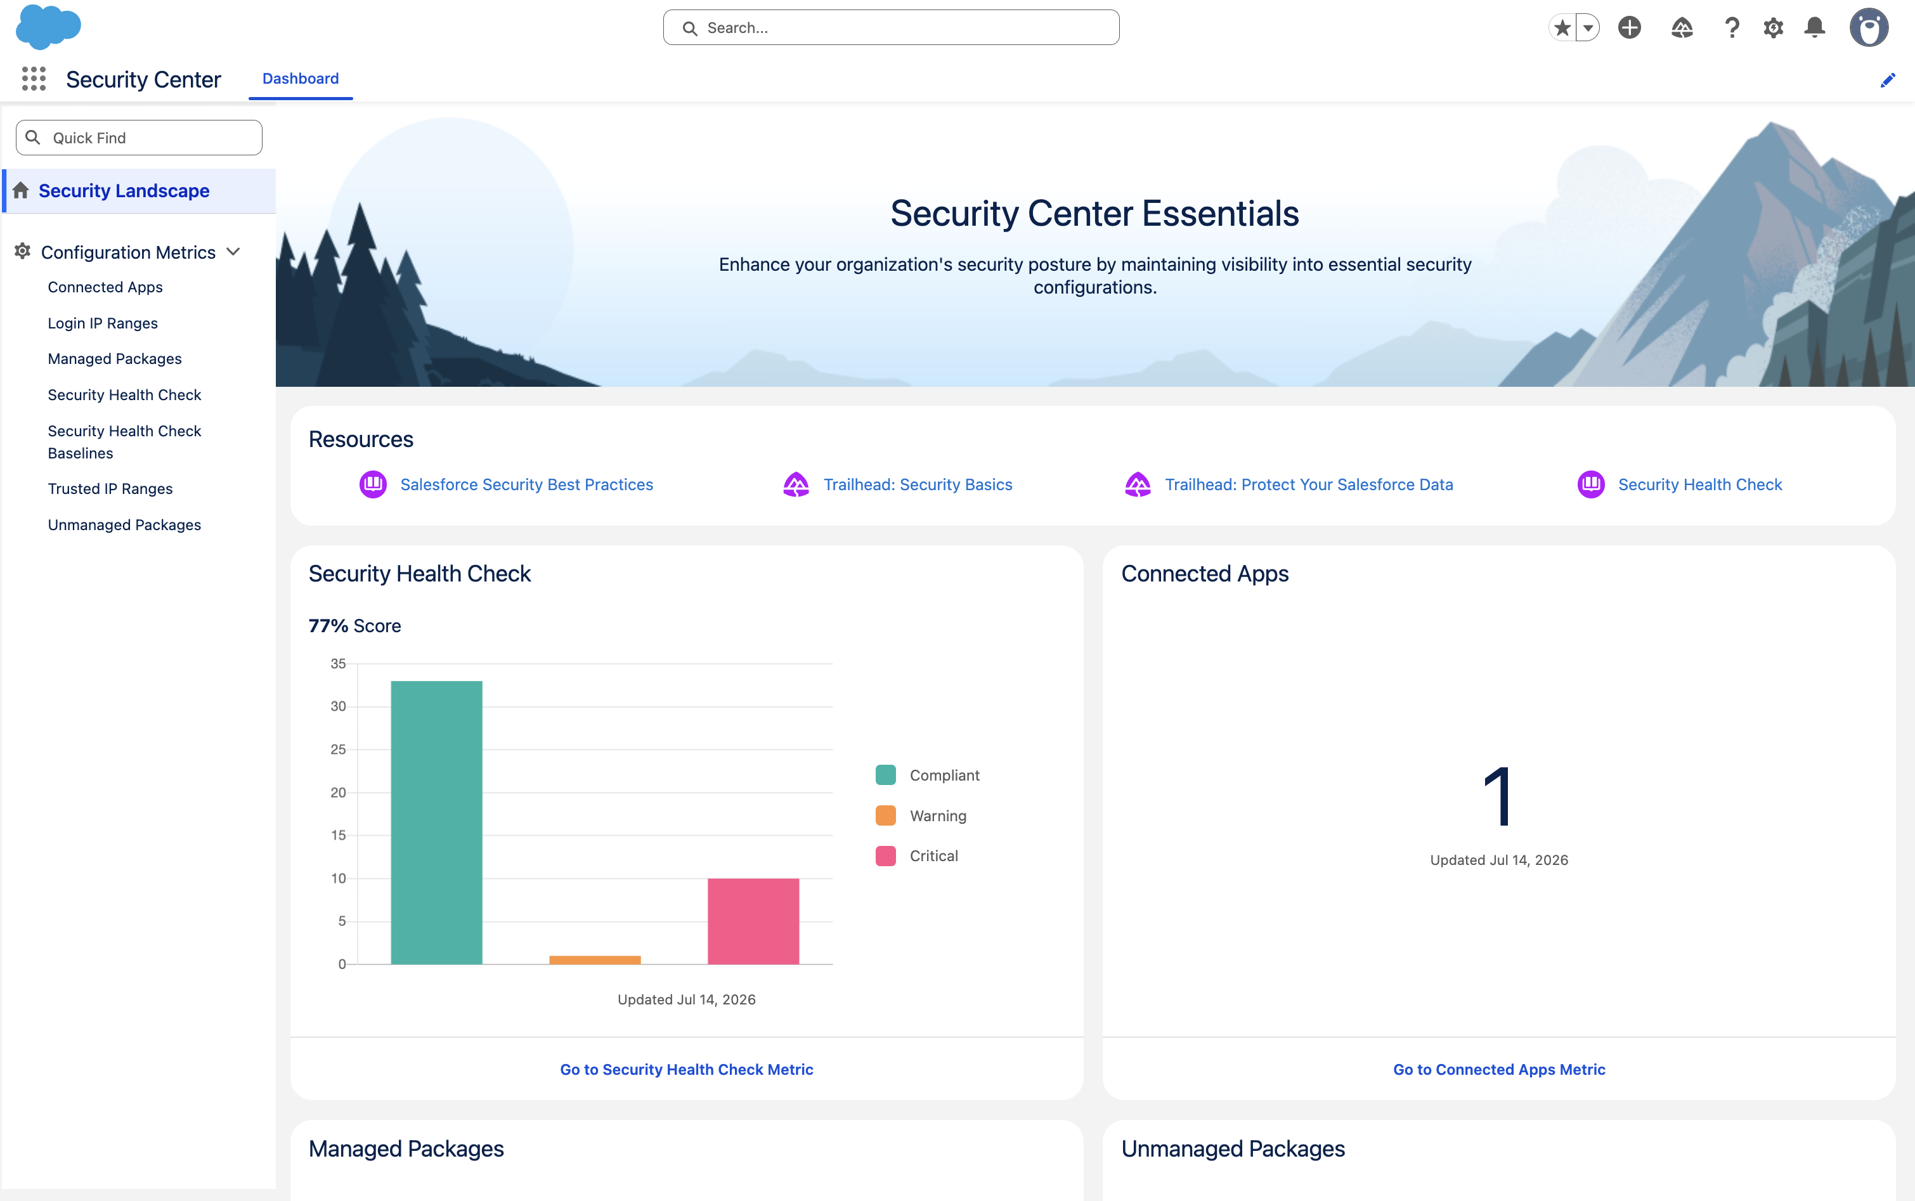
Task: Open Managed Packages in the sidebar
Action: [x=114, y=359]
